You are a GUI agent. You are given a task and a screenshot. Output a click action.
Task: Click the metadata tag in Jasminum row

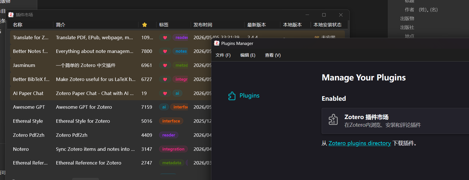click(x=180, y=65)
